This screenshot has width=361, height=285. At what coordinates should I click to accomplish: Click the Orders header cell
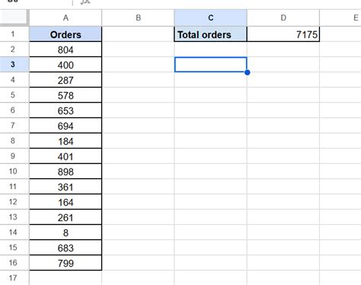pos(65,34)
